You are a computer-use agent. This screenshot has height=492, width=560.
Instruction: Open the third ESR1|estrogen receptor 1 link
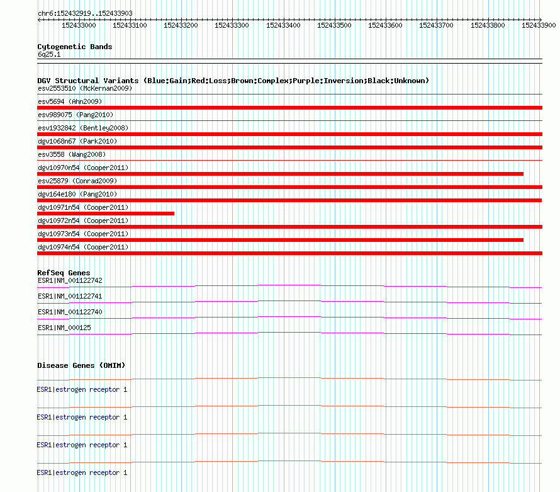(x=82, y=445)
